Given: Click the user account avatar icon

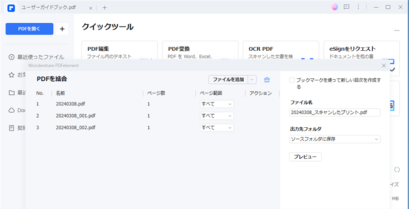Looking at the screenshot, I should (334, 7).
